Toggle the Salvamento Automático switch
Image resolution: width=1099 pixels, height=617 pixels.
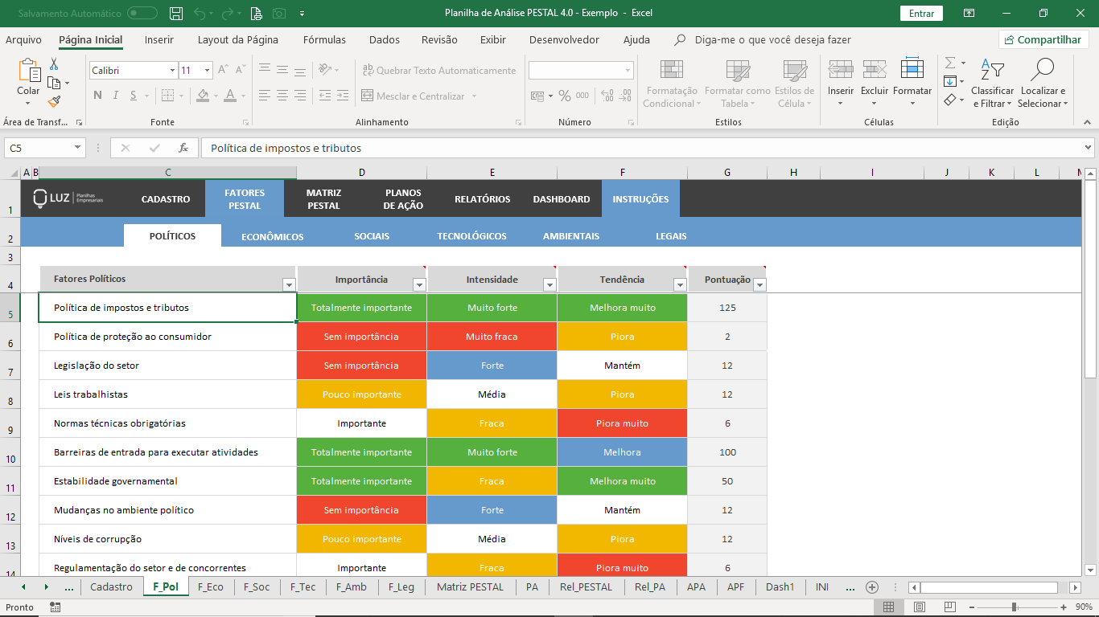[142, 13]
